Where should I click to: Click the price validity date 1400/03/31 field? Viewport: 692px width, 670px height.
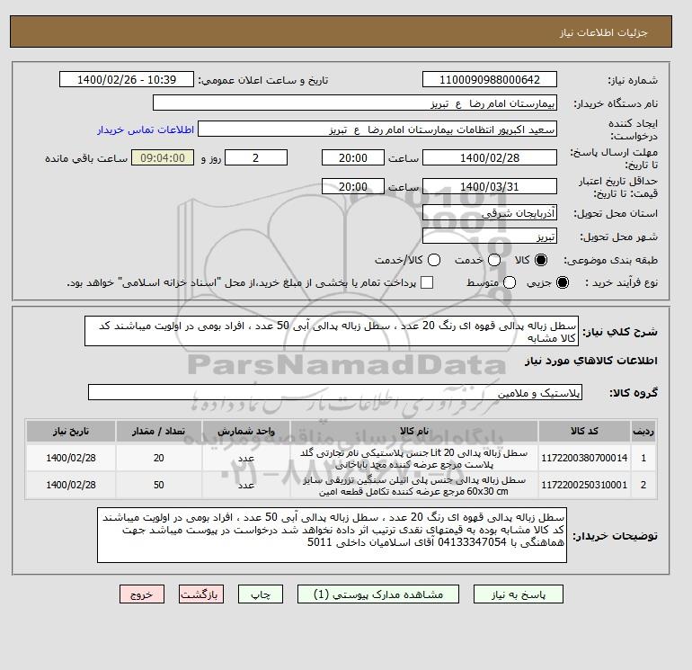pyautogui.click(x=490, y=186)
